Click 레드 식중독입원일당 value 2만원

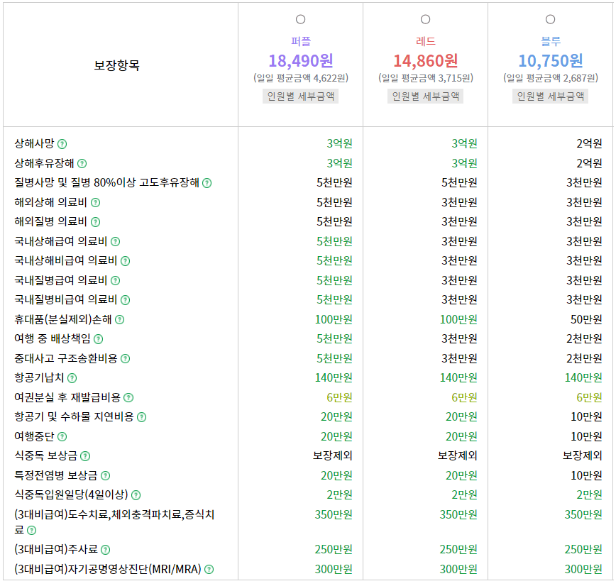coord(464,495)
